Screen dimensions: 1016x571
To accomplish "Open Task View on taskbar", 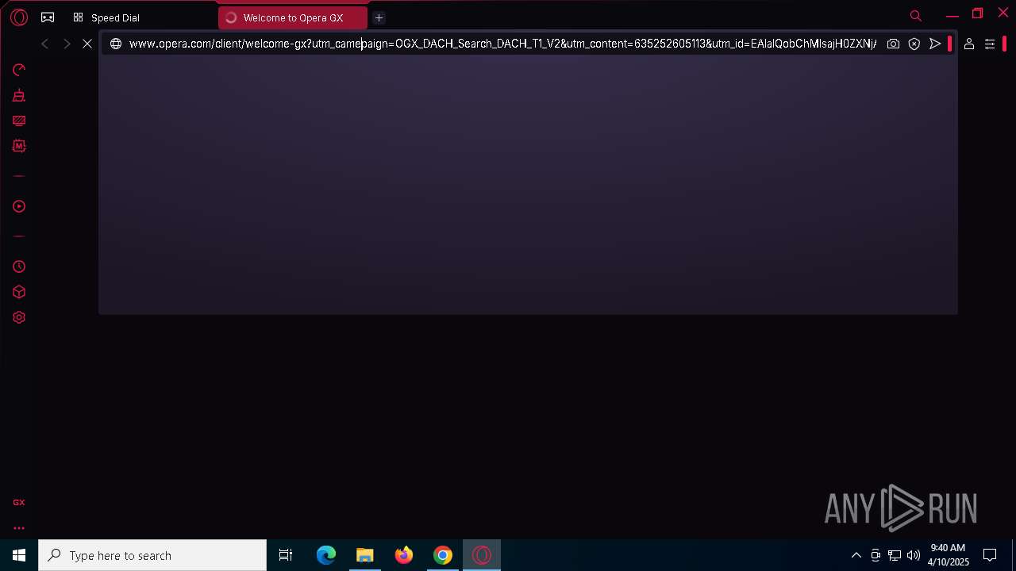I will pos(286,555).
